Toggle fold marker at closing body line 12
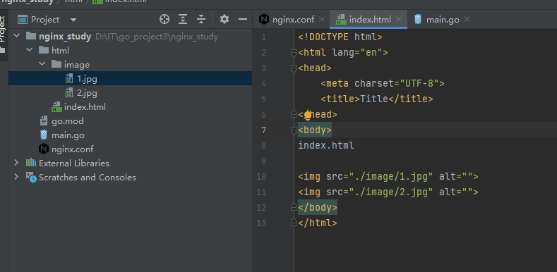Screen dimensions: 557x272 coord(294,207)
